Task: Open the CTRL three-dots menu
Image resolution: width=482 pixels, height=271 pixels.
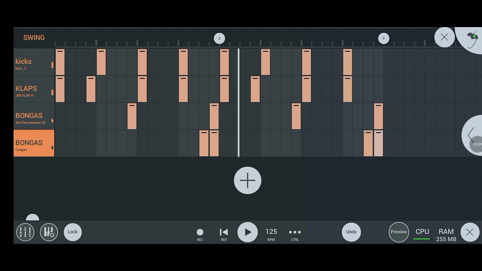Action: pyautogui.click(x=295, y=234)
